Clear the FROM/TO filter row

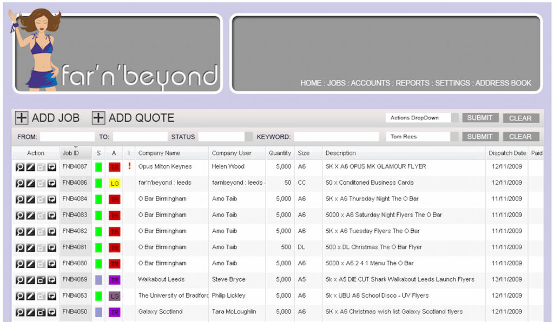click(x=521, y=137)
